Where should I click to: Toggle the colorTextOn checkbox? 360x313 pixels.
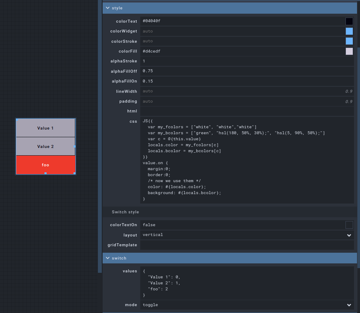click(349, 225)
